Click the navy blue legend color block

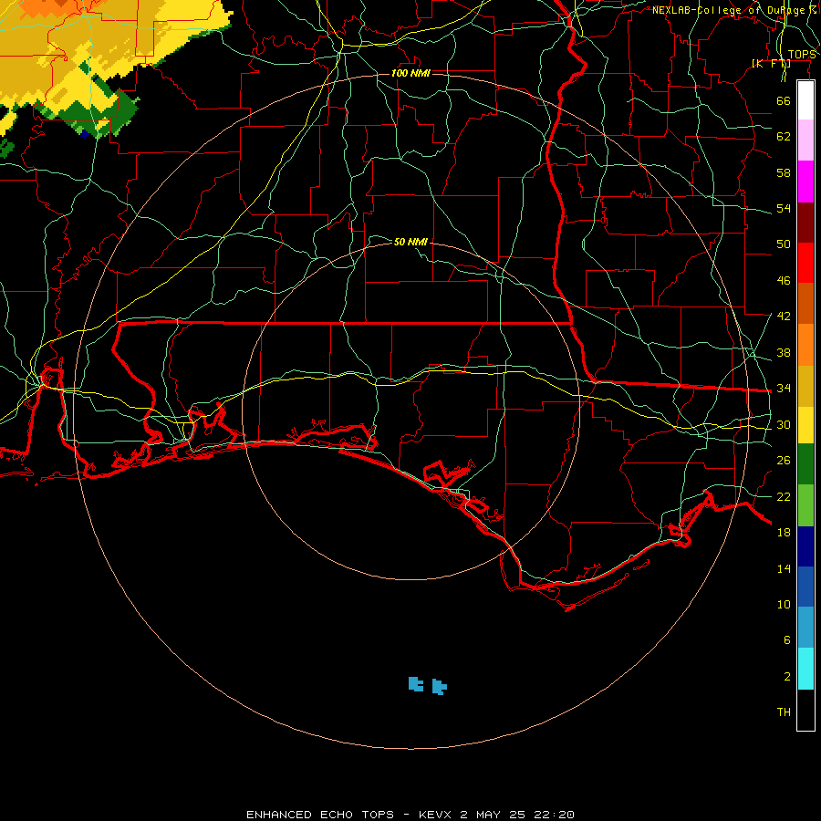(805, 546)
